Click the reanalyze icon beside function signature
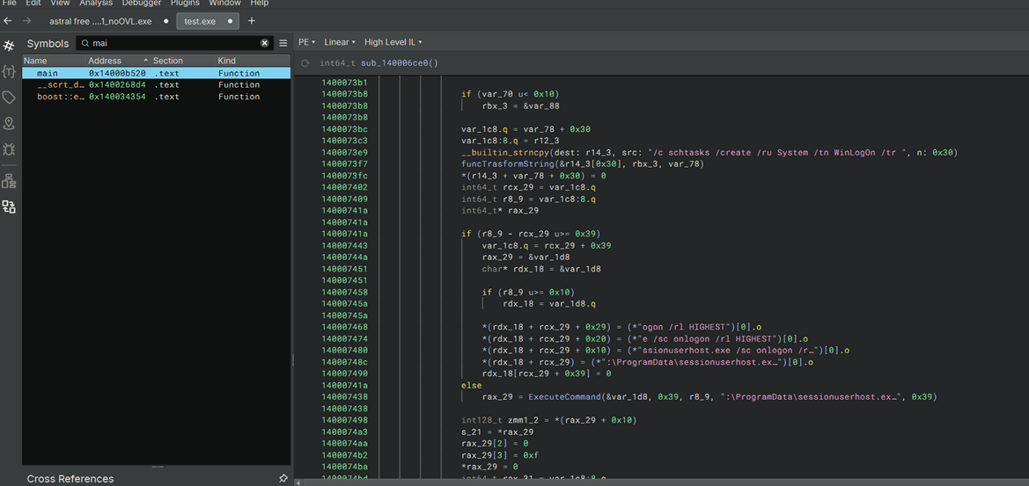1029x486 pixels. tap(305, 63)
